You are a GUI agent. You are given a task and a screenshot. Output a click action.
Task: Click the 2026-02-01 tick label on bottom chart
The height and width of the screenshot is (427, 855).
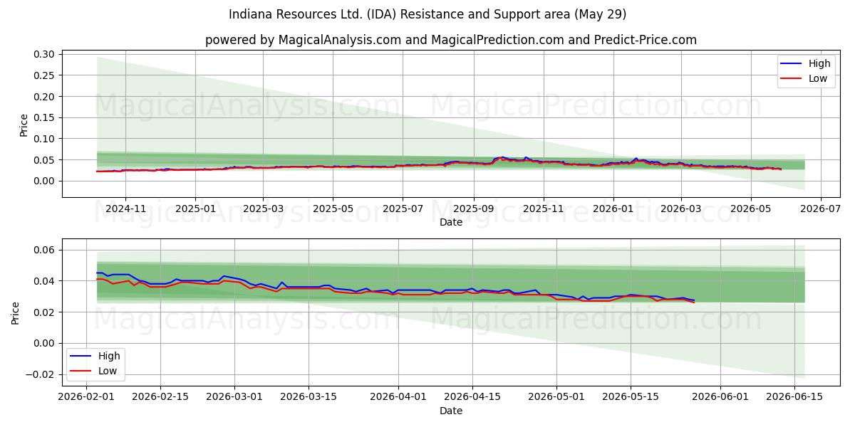click(87, 398)
